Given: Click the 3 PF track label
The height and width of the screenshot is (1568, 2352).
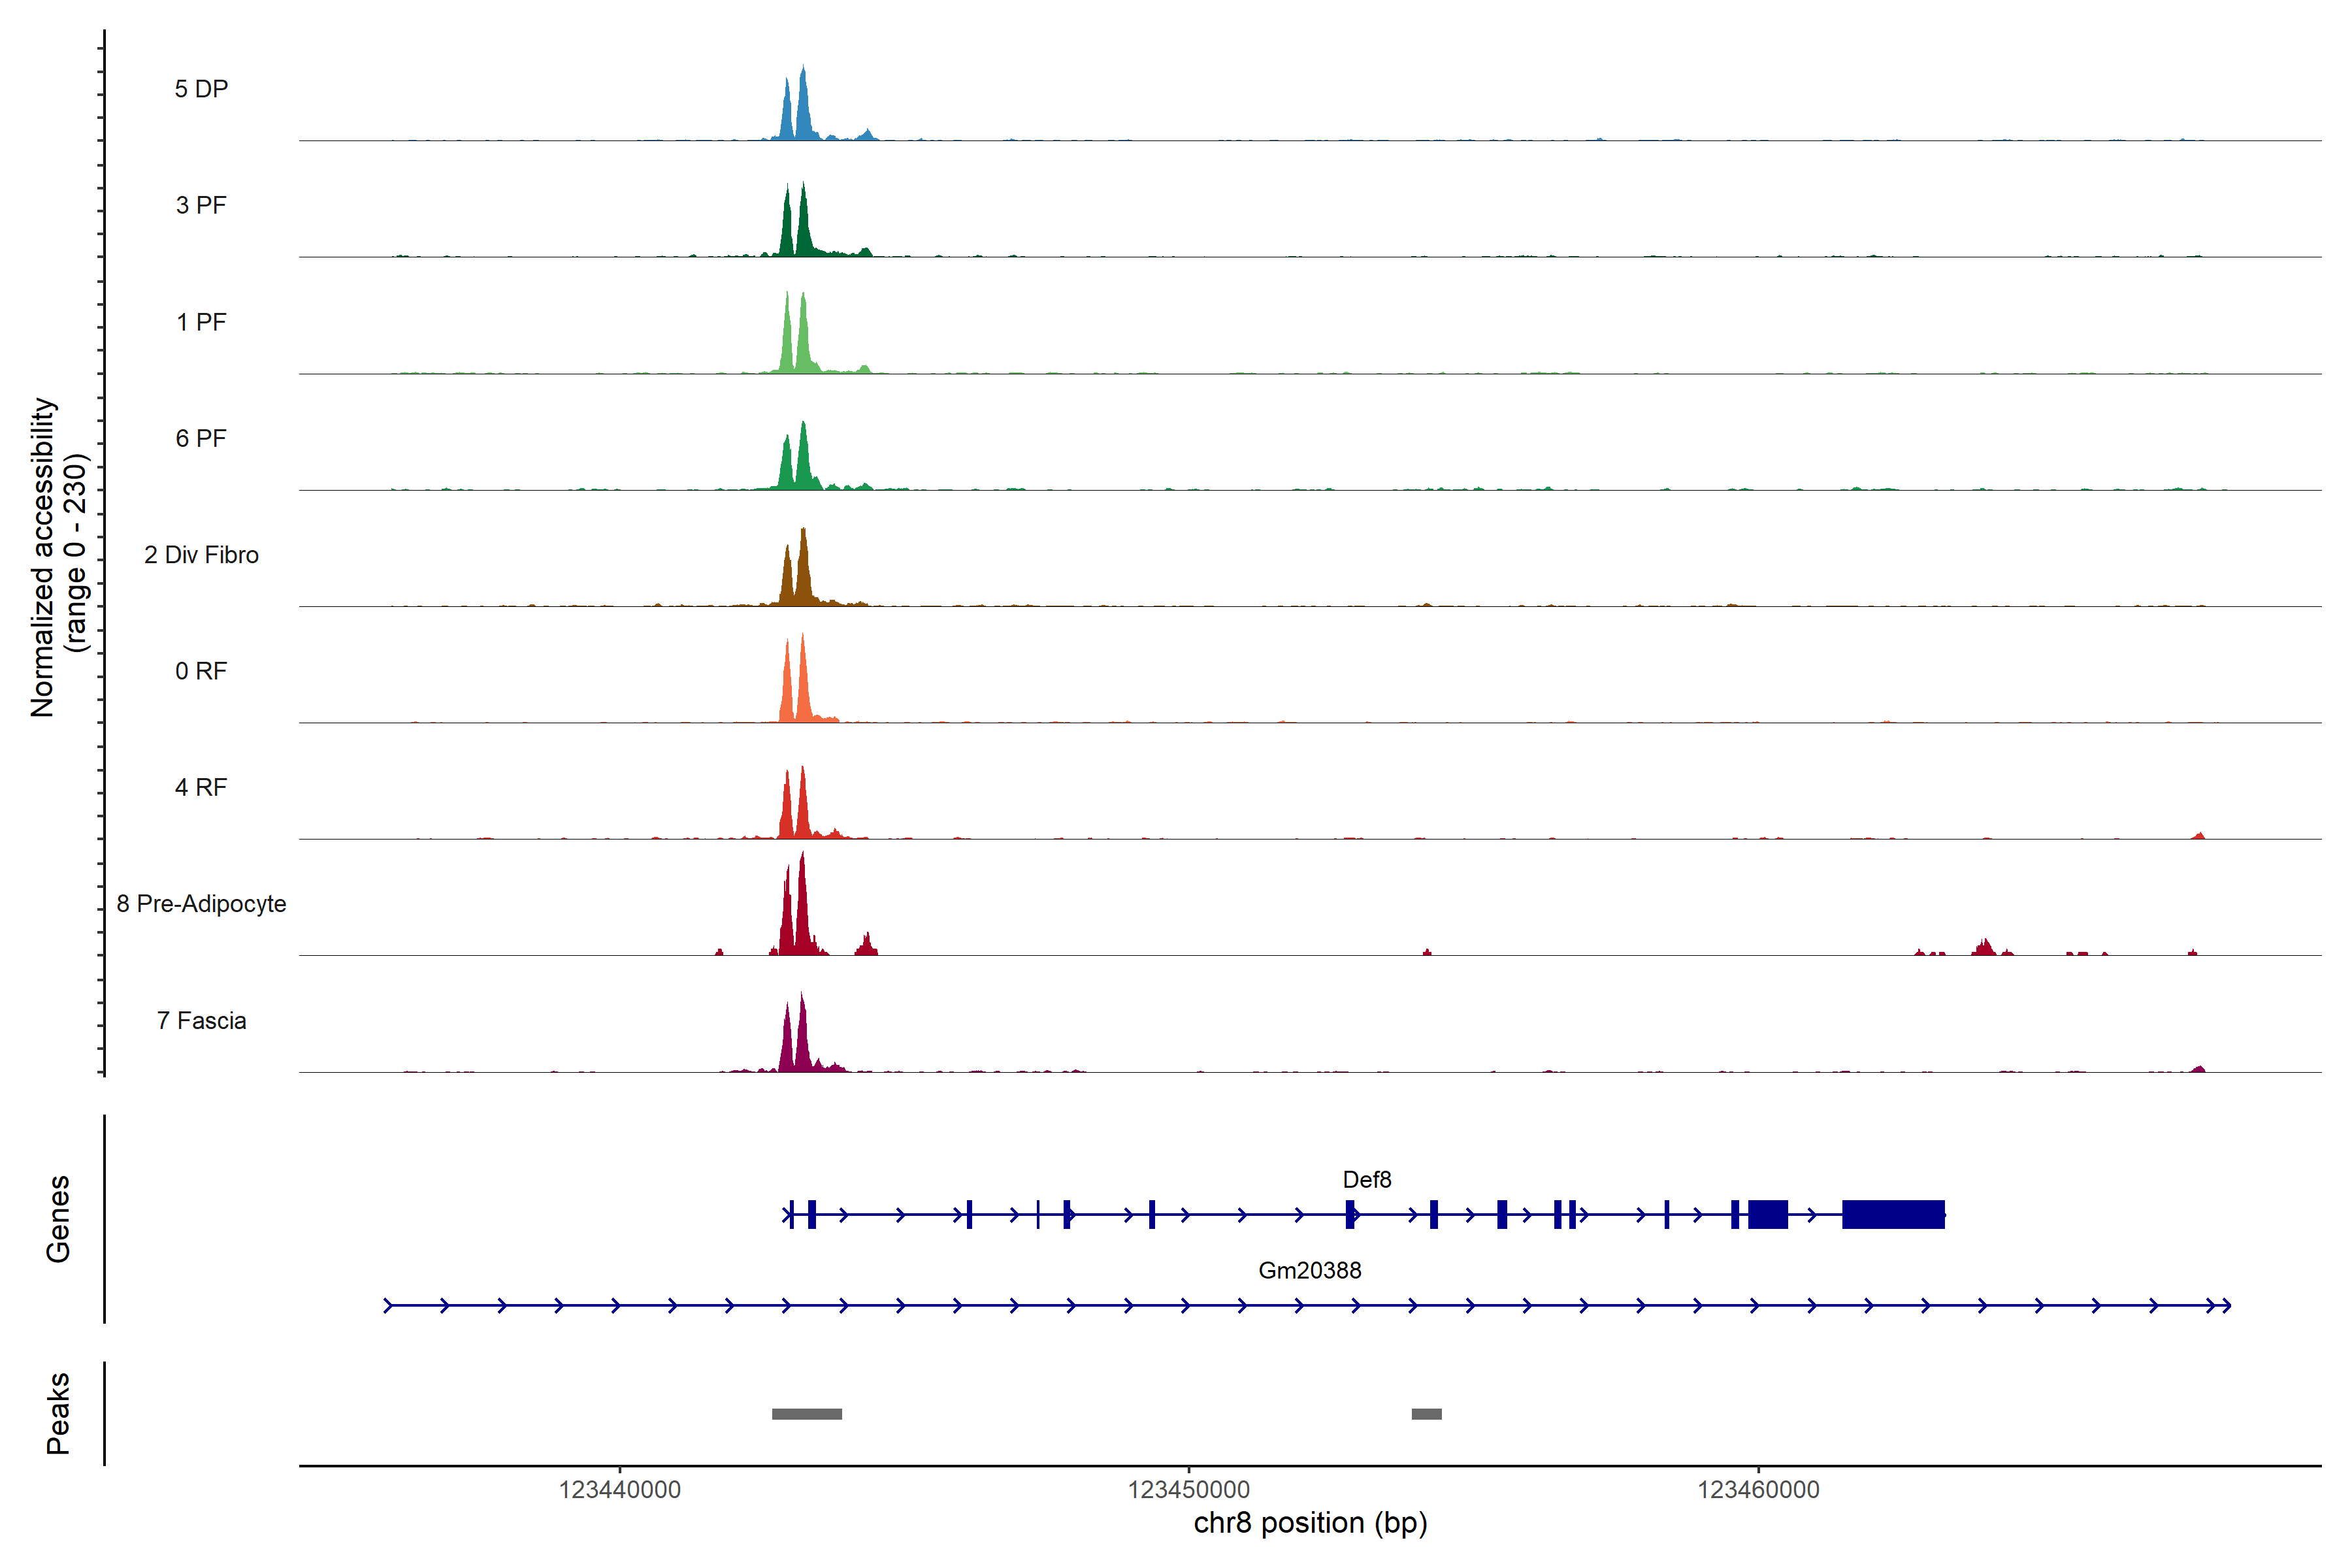Looking at the screenshot, I should tap(201, 205).
